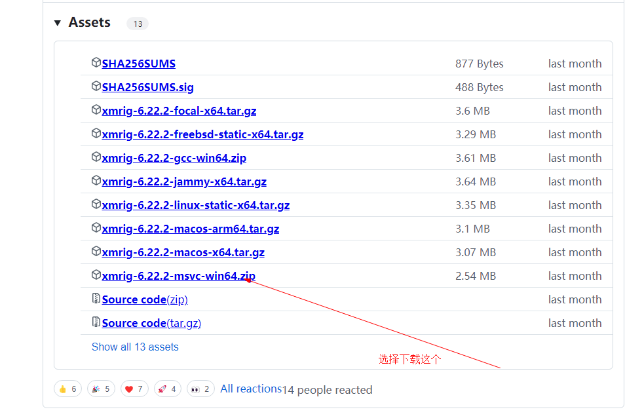
Task: Open the All reactions link
Action: pos(250,389)
